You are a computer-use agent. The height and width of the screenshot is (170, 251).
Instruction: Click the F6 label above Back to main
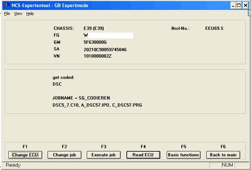click(x=223, y=146)
